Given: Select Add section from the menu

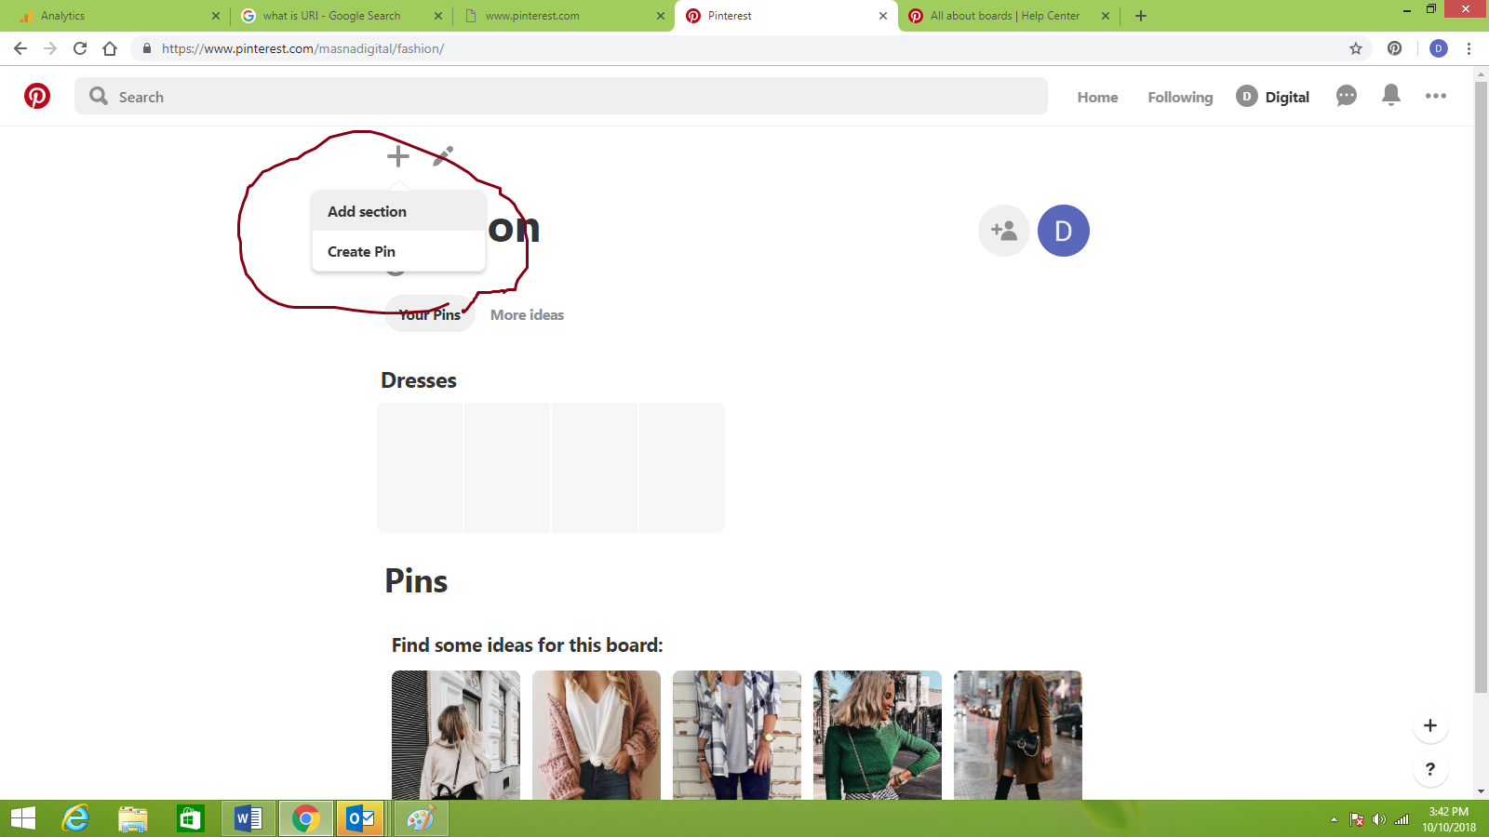Looking at the screenshot, I should tap(367, 212).
